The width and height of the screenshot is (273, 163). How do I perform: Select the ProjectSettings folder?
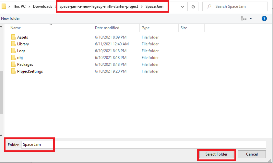coord(30,71)
